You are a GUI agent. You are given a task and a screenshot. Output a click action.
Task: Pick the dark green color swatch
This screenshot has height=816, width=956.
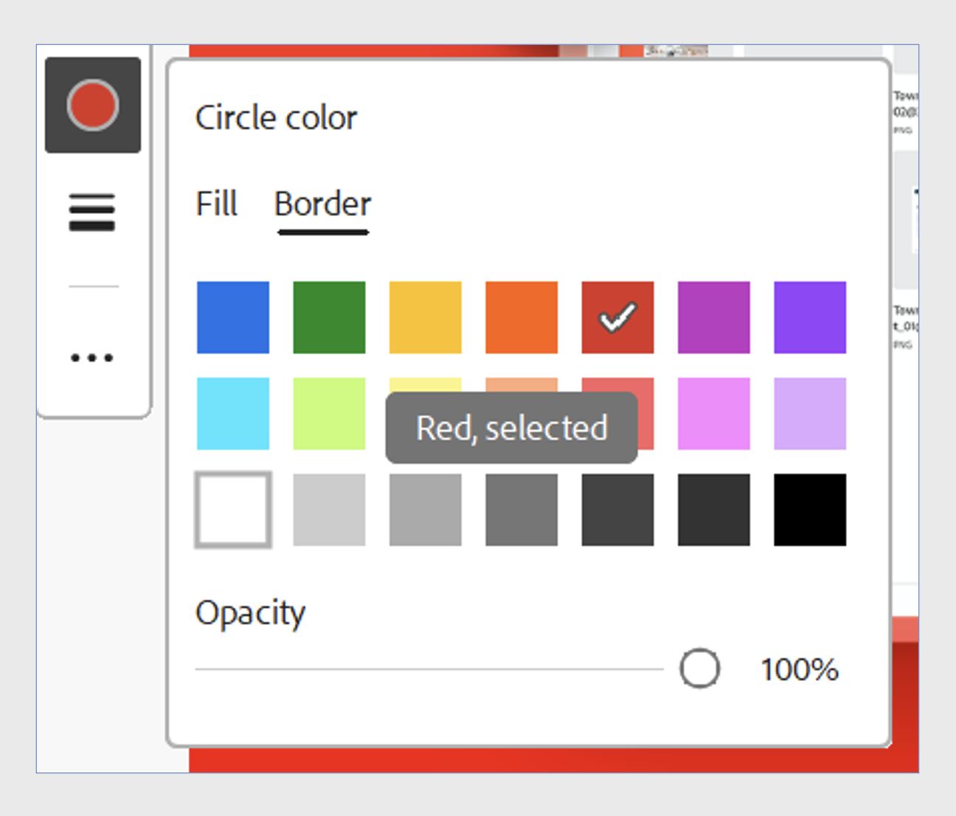point(329,317)
